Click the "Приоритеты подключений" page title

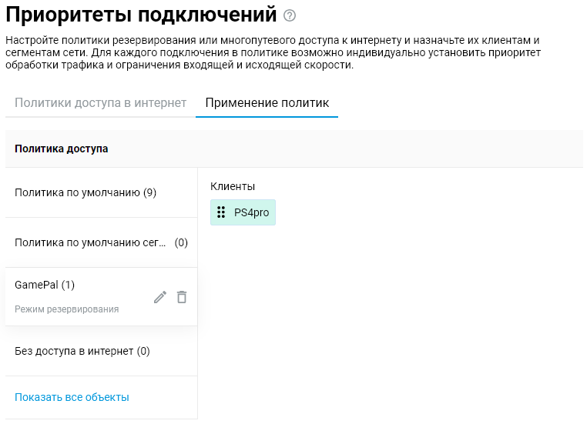point(140,15)
